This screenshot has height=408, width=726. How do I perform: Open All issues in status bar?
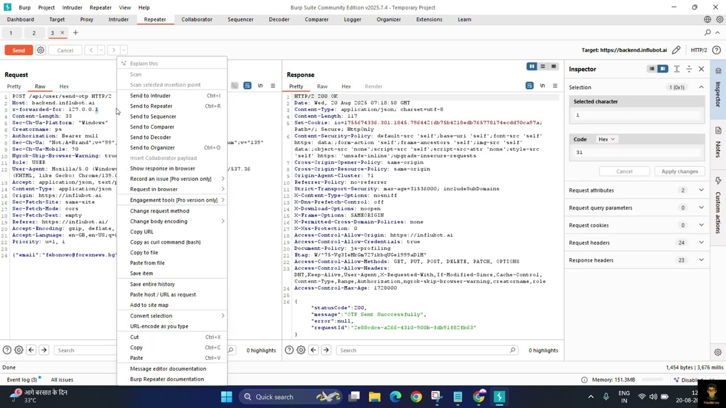62,380
